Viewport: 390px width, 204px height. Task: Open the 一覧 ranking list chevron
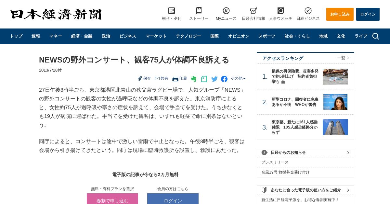point(348,58)
